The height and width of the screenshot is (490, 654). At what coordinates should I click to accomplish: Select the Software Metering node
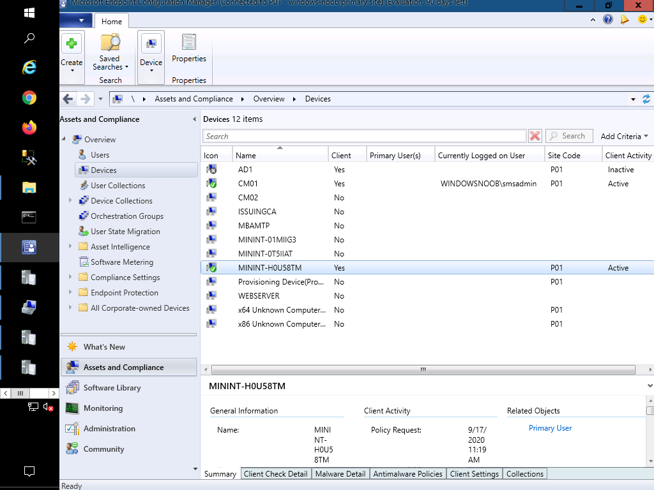click(122, 262)
